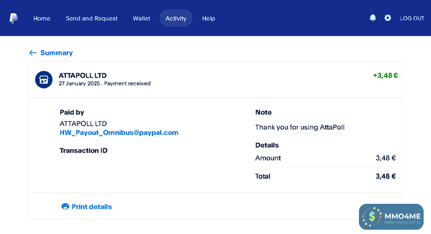Screen dimensions: 431x234
Task: Click the Total row label
Action: click(x=263, y=176)
